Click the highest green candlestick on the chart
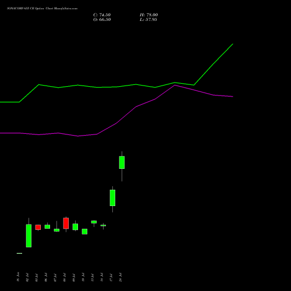Image resolution: width=291 pixels, height=291 pixels. (x=122, y=162)
